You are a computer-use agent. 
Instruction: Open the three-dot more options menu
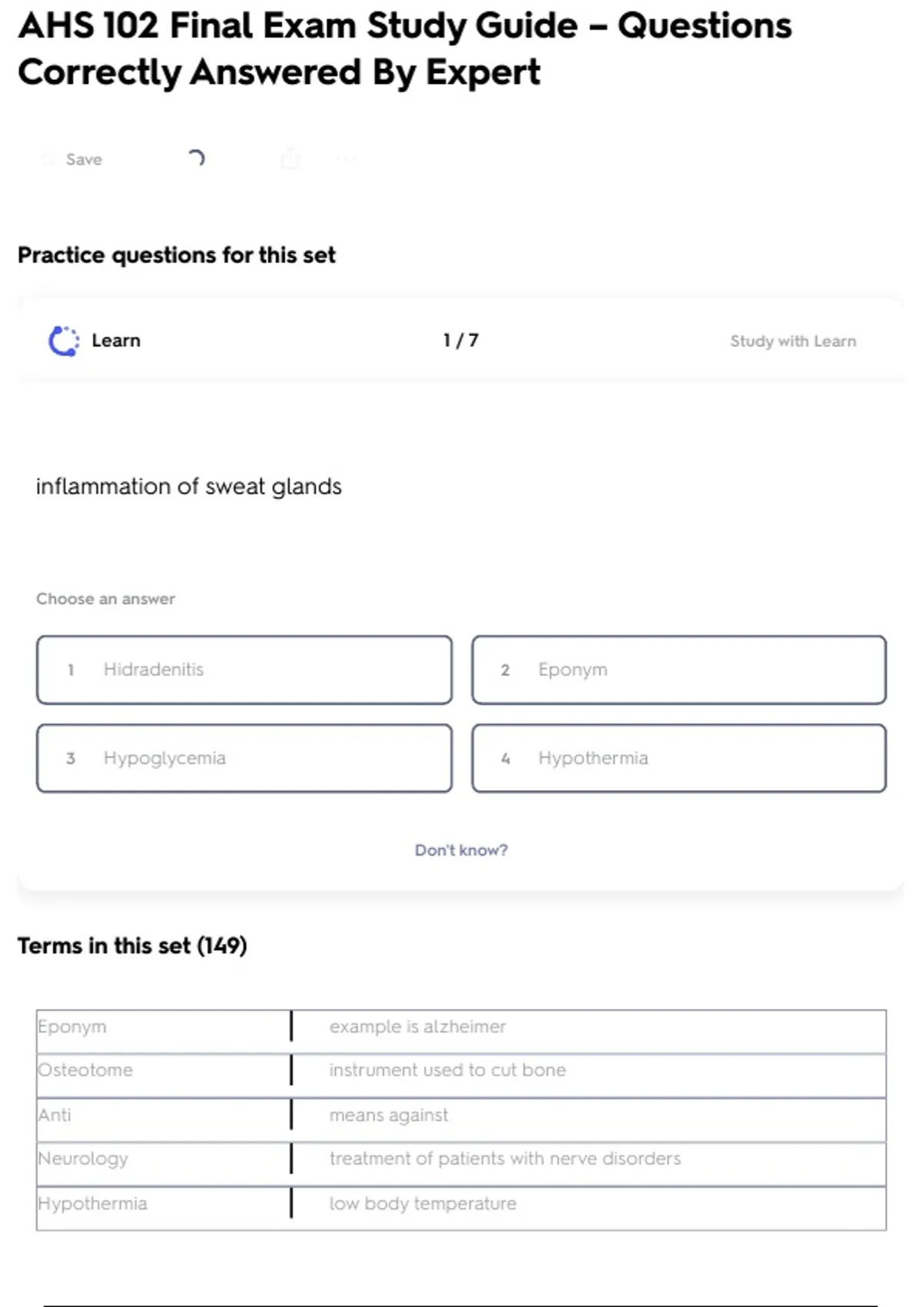[x=347, y=159]
